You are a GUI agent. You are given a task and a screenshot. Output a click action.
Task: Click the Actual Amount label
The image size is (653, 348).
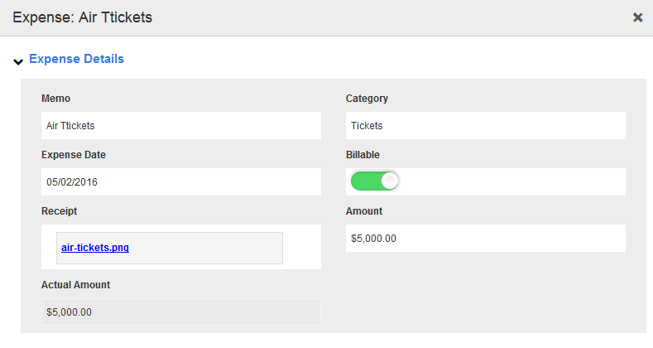pyautogui.click(x=75, y=285)
